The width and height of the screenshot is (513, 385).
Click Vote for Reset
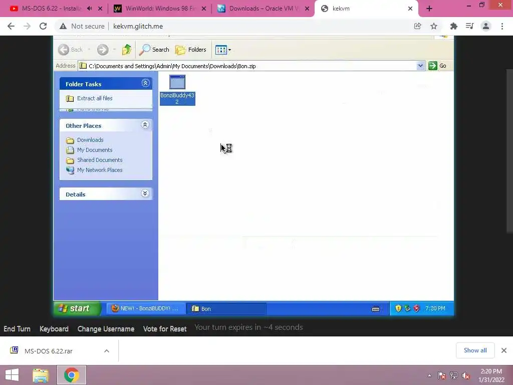point(165,329)
